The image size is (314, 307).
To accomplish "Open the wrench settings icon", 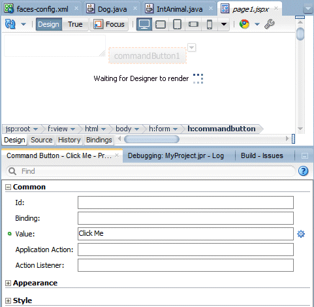I will click(270, 24).
